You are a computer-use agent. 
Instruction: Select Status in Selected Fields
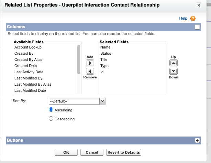[x=133, y=54]
